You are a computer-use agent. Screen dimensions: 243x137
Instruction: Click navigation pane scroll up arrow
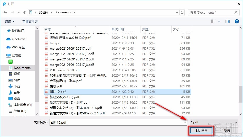tap(37, 28)
